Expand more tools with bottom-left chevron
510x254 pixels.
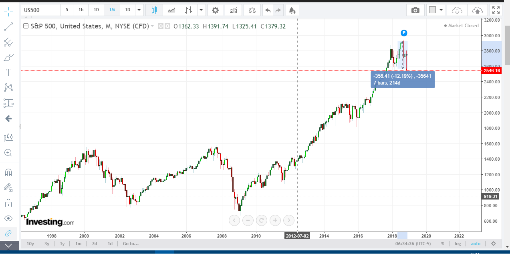coord(9,246)
